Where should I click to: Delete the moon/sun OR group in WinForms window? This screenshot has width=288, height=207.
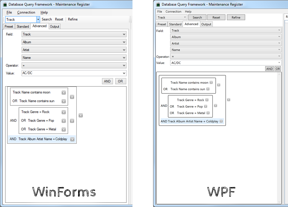pos(72,97)
